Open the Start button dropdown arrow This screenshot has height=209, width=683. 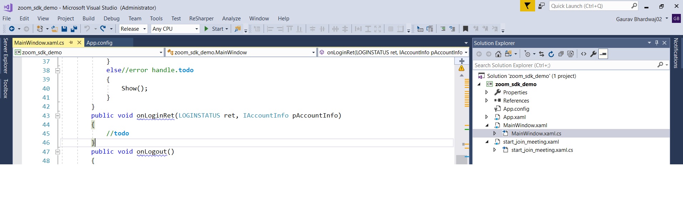pyautogui.click(x=226, y=29)
